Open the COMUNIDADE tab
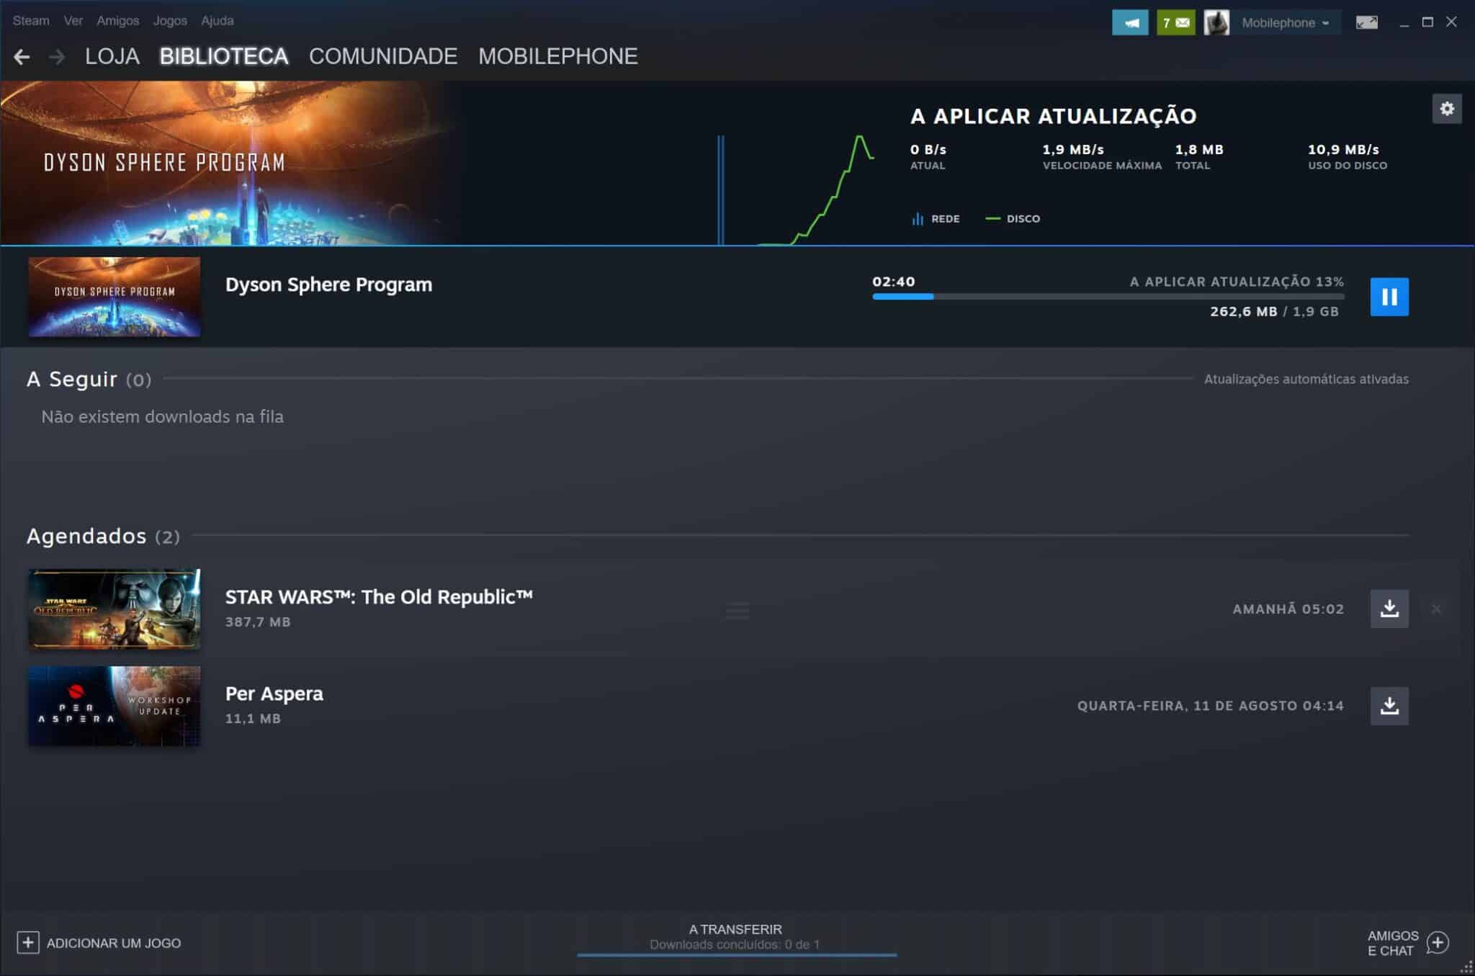 coord(383,56)
